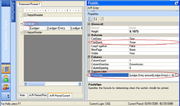Click the Categorized properties view icon
The image size is (180, 106).
90,19
